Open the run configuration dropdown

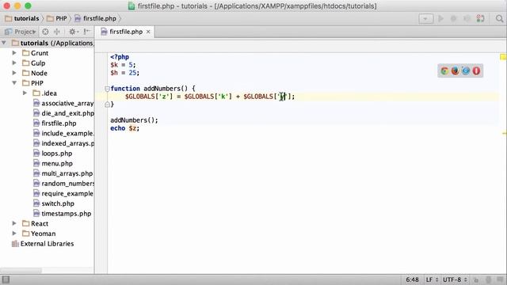426,19
